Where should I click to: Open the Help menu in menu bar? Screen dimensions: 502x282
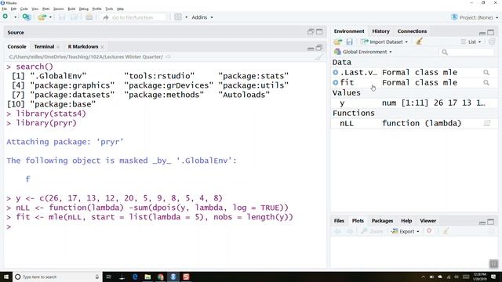point(120,9)
